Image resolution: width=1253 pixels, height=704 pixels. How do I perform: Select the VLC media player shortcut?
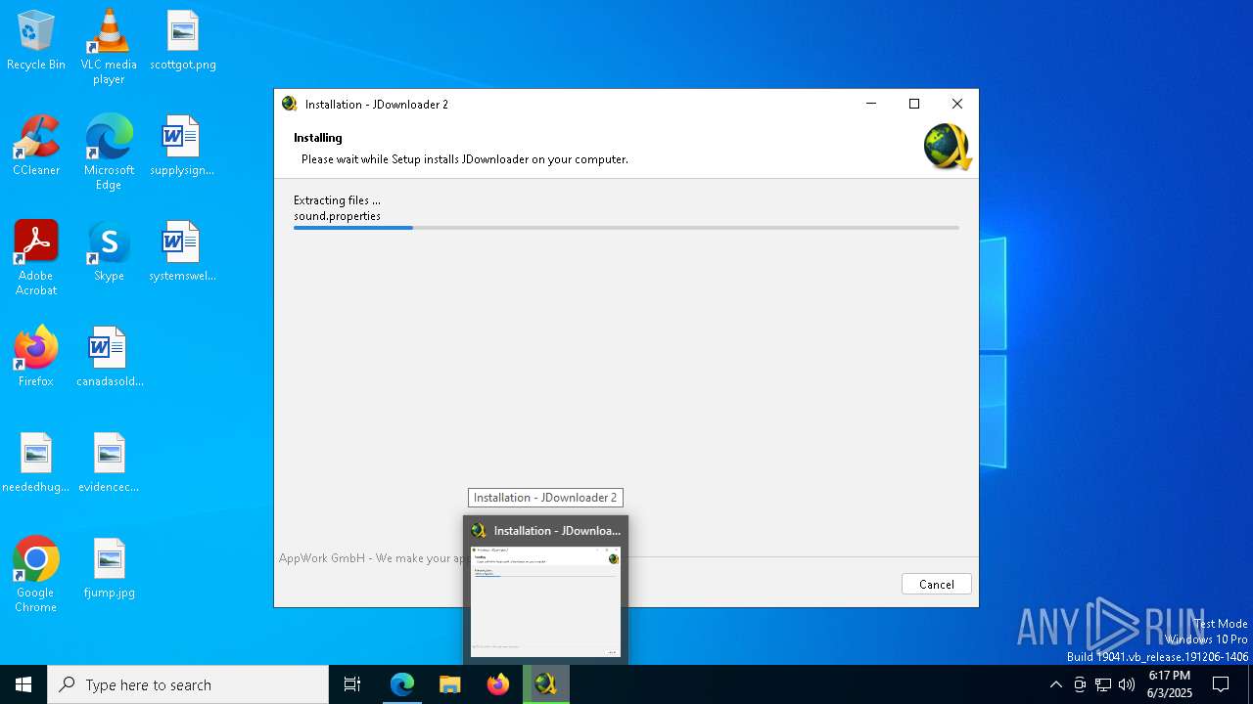click(x=109, y=47)
